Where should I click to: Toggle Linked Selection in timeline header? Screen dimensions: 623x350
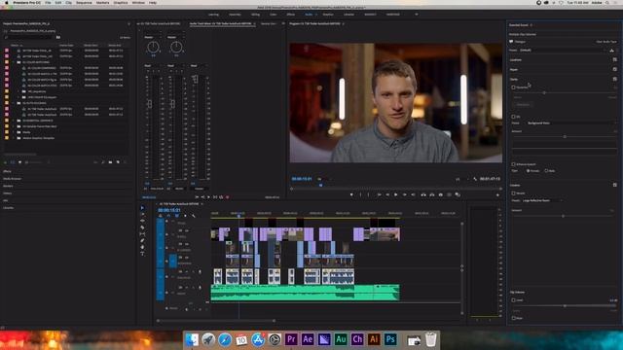(x=177, y=216)
